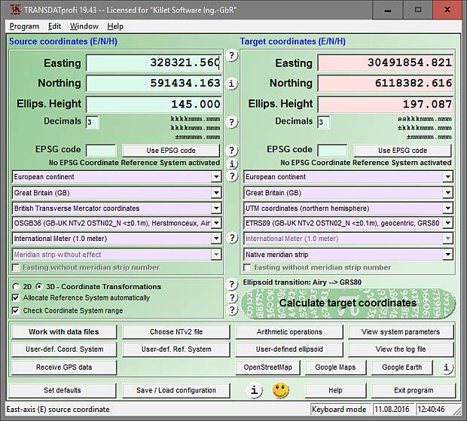467x421 pixels.
Task: Toggle the Check Coordinate System range checkbox
Action: tap(16, 310)
